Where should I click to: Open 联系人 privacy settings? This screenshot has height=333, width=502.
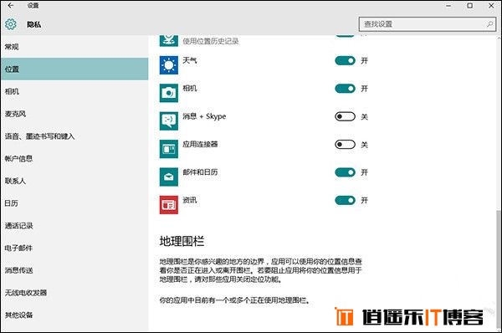(74, 181)
